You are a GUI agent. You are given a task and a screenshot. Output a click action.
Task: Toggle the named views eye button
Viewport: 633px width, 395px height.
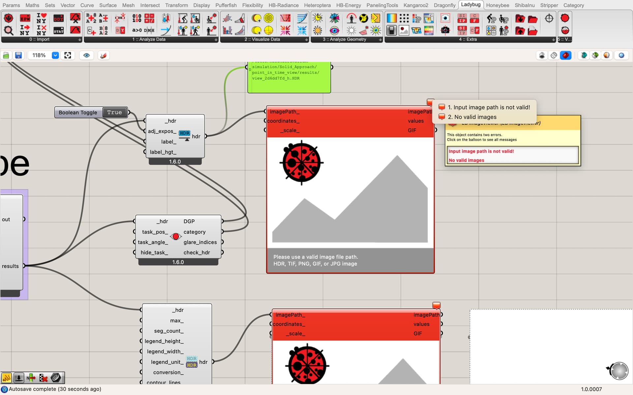[x=86, y=55]
